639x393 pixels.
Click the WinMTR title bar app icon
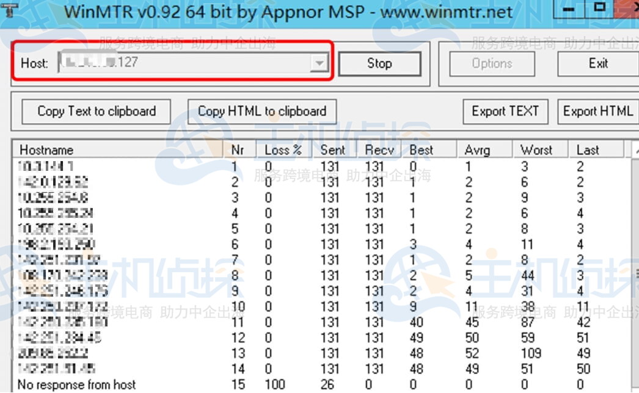coord(9,10)
